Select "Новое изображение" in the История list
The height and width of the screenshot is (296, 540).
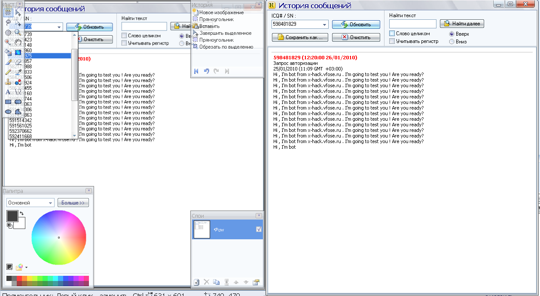(221, 12)
